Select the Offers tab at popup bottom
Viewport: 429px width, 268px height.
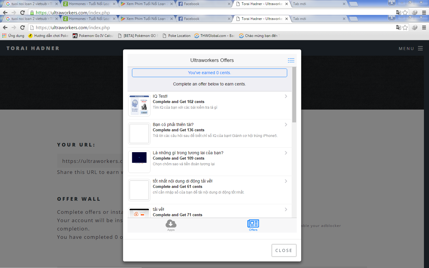point(253,225)
